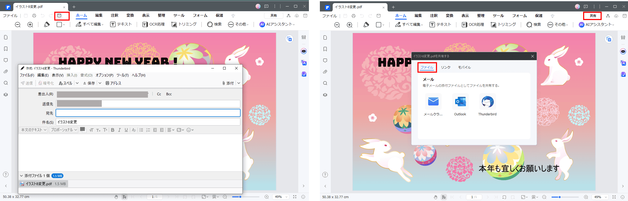Viewport: 628px width, 201px height.
Task: Toggle bold in Thunderbird compose toolbar
Action: tap(113, 130)
